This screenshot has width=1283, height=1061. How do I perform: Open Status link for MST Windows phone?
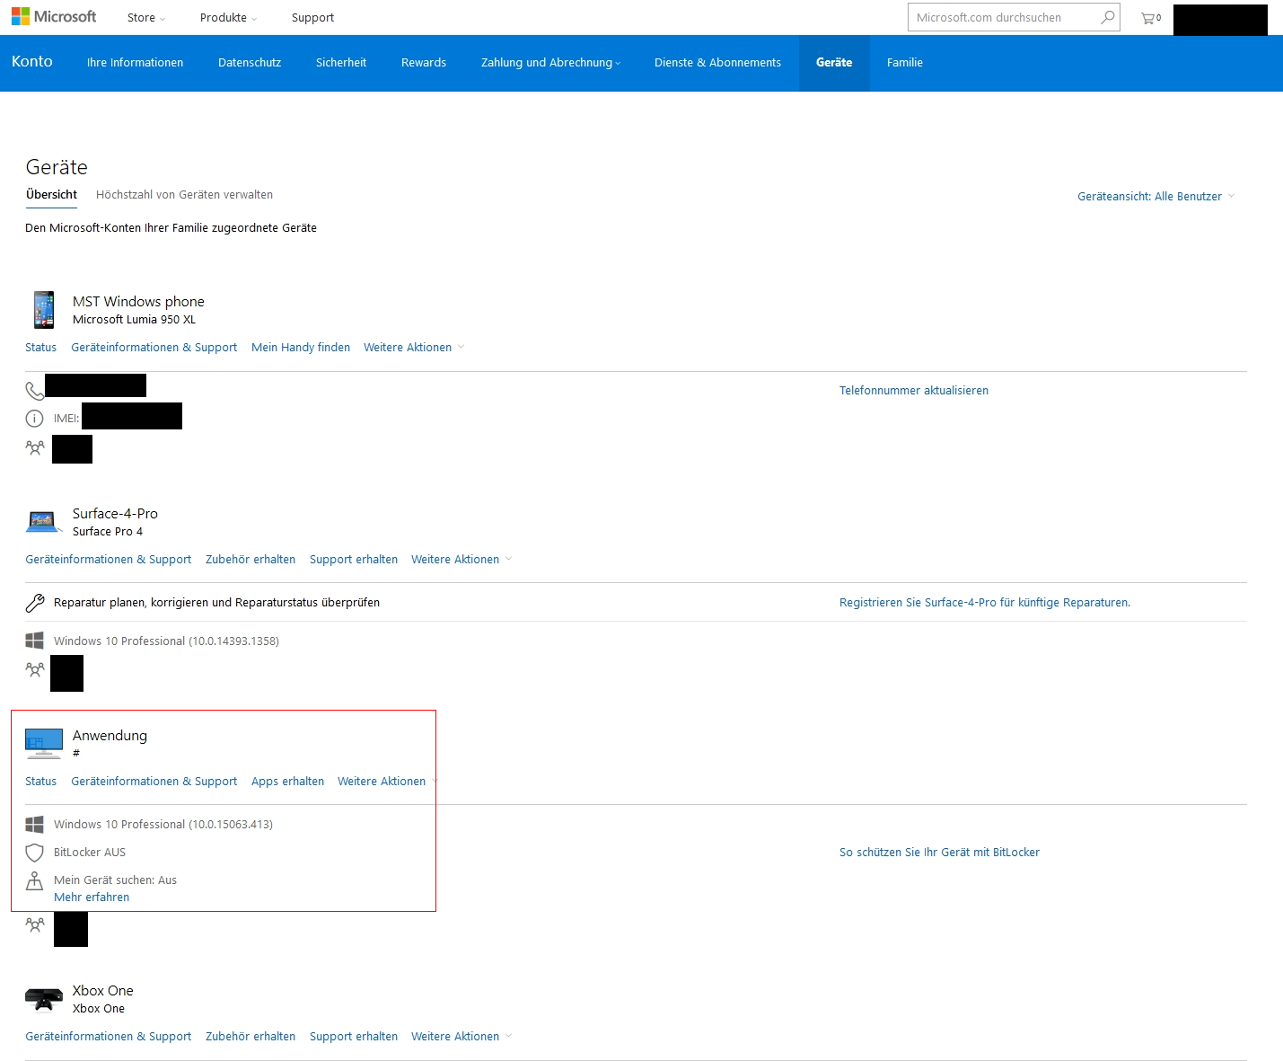pos(40,348)
